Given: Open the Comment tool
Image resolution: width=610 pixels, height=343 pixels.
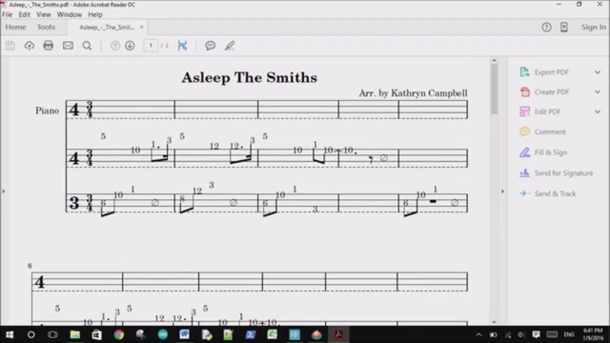Looking at the screenshot, I should tap(550, 132).
